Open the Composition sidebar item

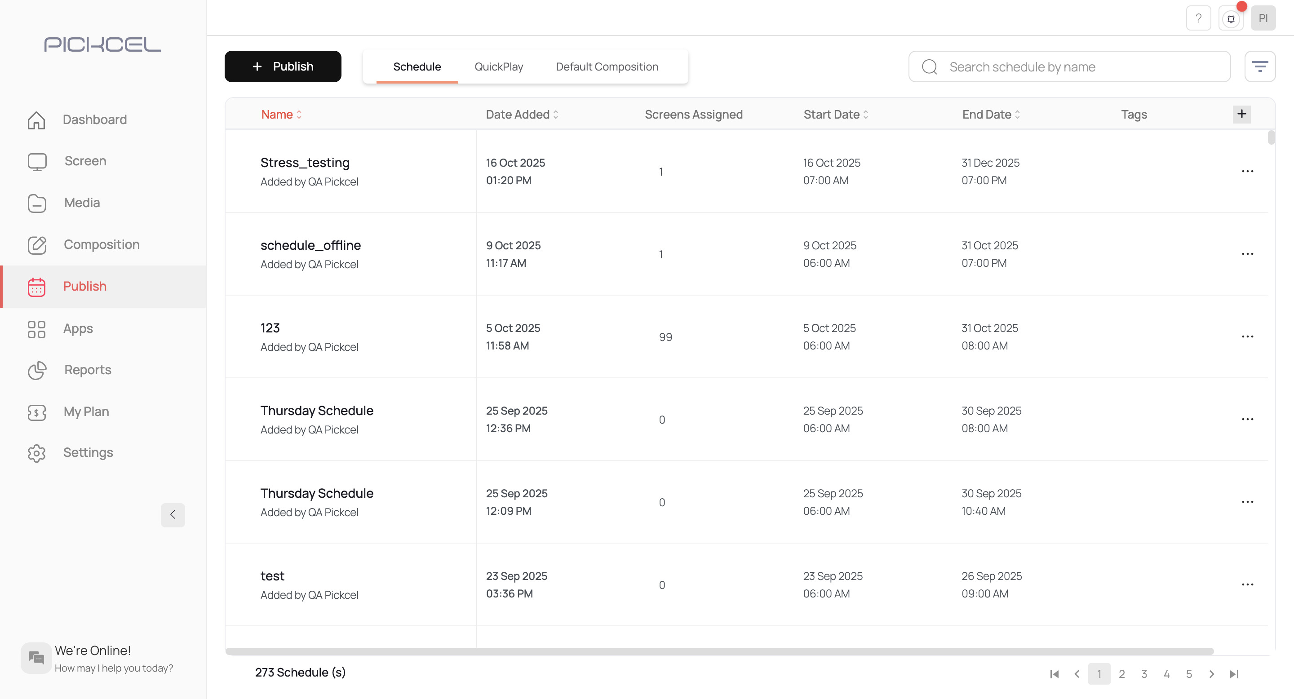101,244
